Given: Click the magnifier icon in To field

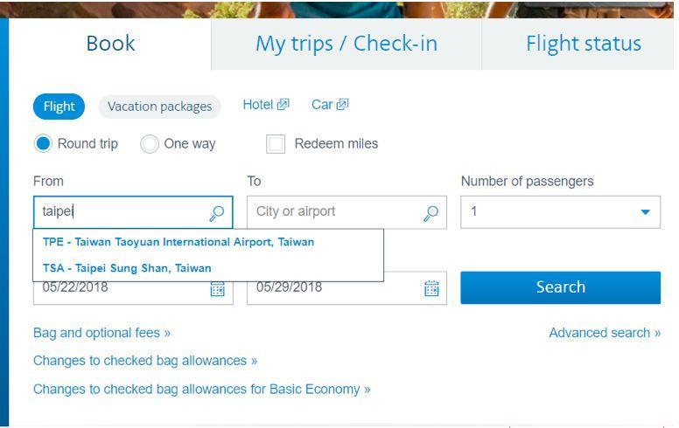Looking at the screenshot, I should (430, 212).
